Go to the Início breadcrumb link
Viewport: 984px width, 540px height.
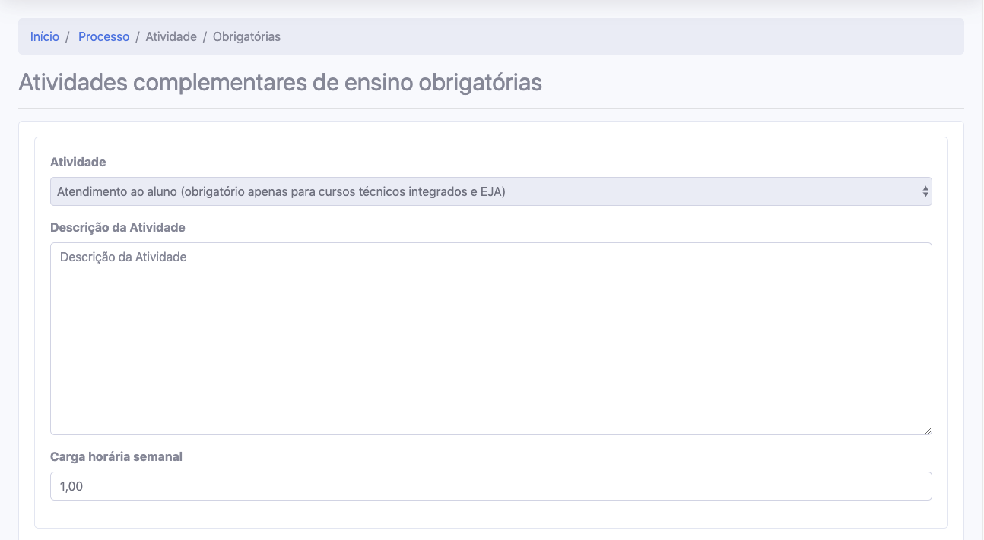(x=44, y=36)
